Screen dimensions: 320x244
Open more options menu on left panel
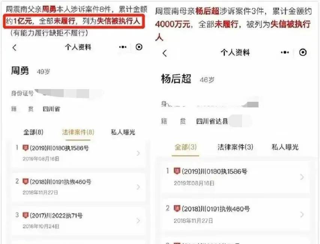[x=123, y=47]
